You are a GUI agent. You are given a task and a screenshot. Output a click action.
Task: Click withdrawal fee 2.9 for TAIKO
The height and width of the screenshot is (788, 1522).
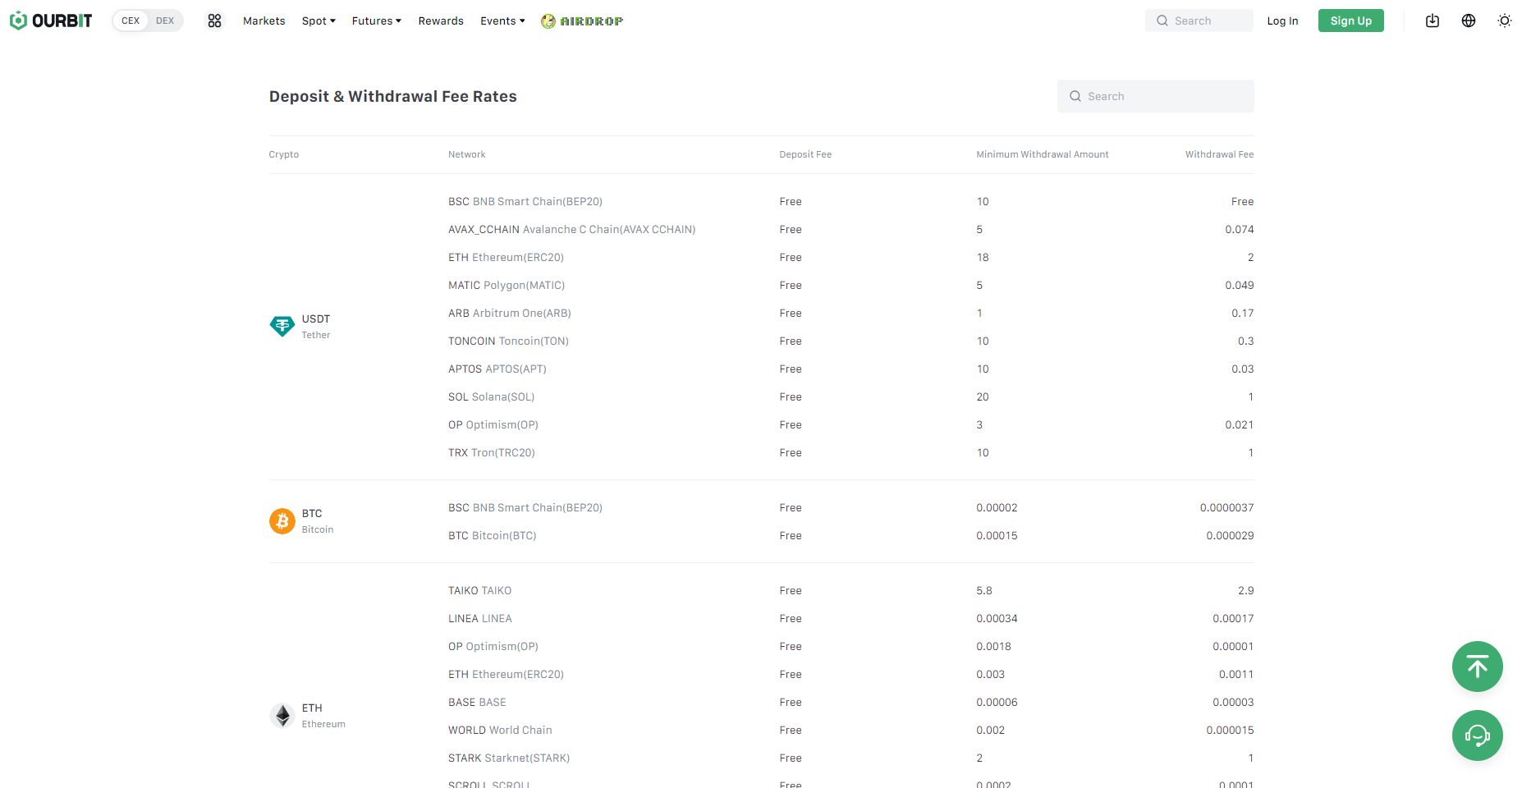pos(1246,590)
